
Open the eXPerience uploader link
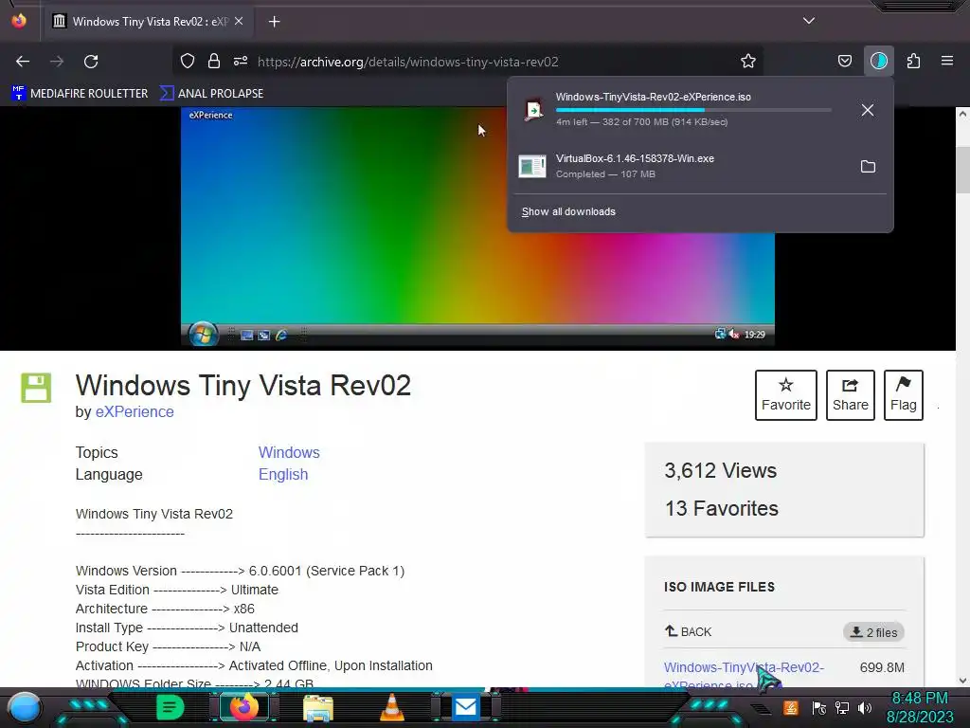pos(135,411)
